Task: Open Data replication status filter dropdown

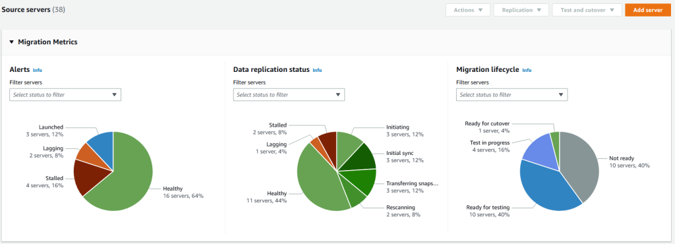Action: tap(289, 95)
